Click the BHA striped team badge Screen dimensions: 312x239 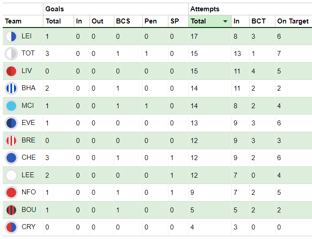coord(11,88)
